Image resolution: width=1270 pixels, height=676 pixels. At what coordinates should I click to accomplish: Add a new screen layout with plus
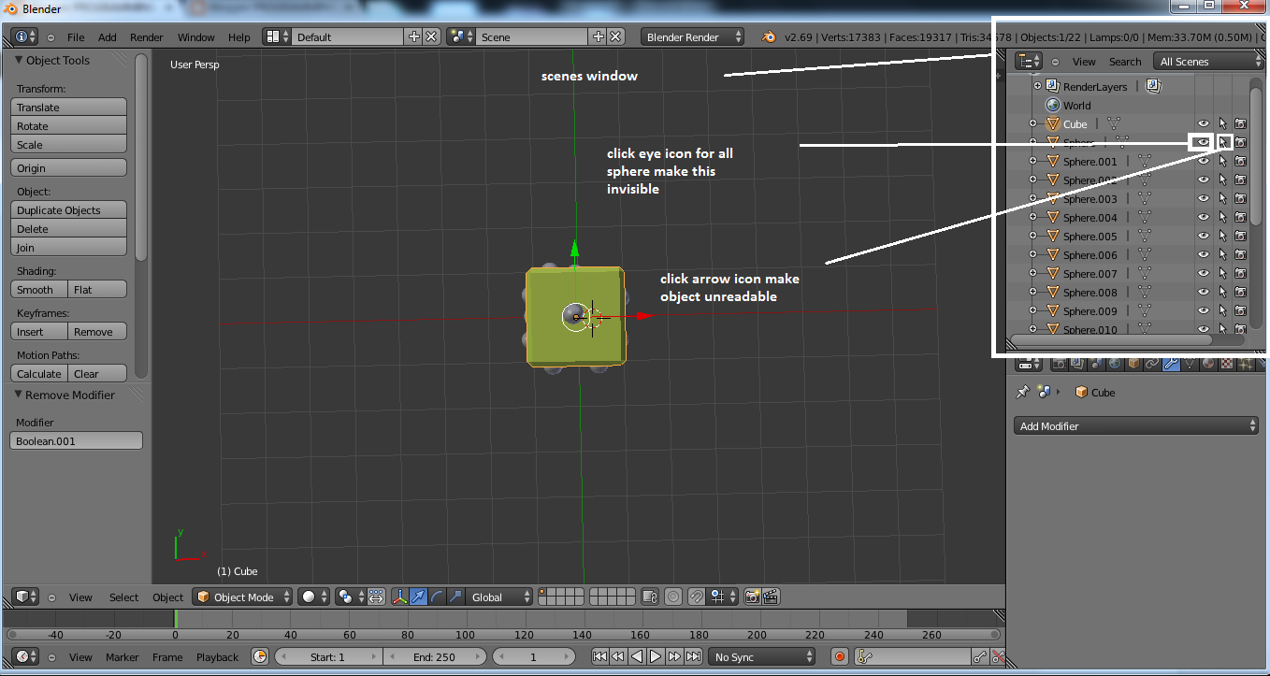point(414,36)
